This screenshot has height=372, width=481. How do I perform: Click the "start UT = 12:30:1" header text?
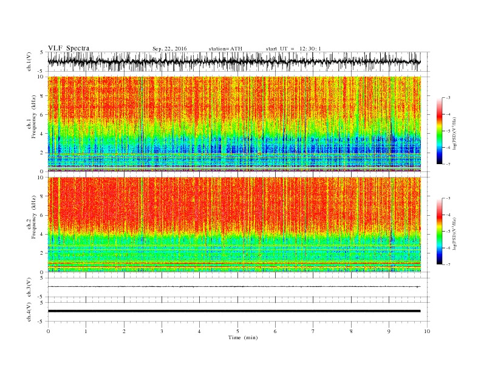coord(293,49)
